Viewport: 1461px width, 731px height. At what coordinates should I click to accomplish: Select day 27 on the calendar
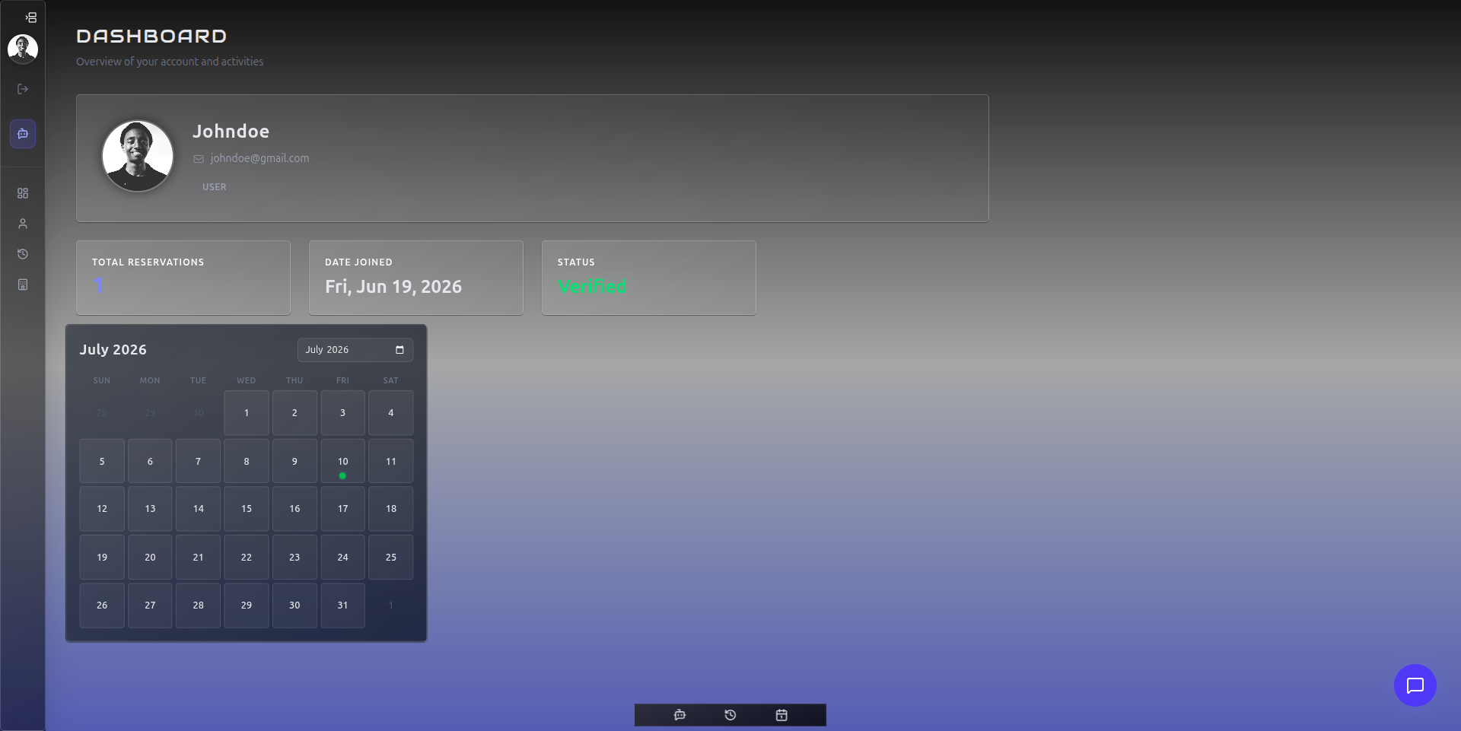click(x=150, y=605)
